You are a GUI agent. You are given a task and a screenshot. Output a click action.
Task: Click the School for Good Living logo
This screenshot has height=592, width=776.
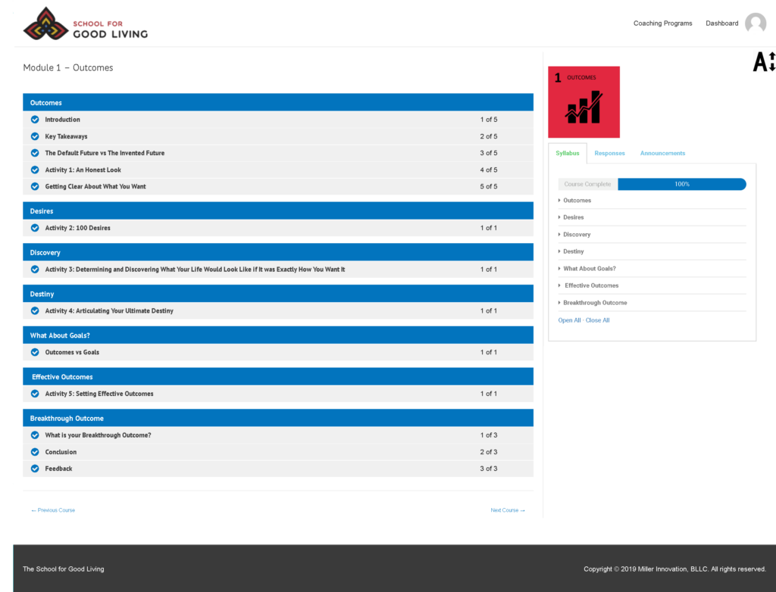pyautogui.click(x=86, y=23)
